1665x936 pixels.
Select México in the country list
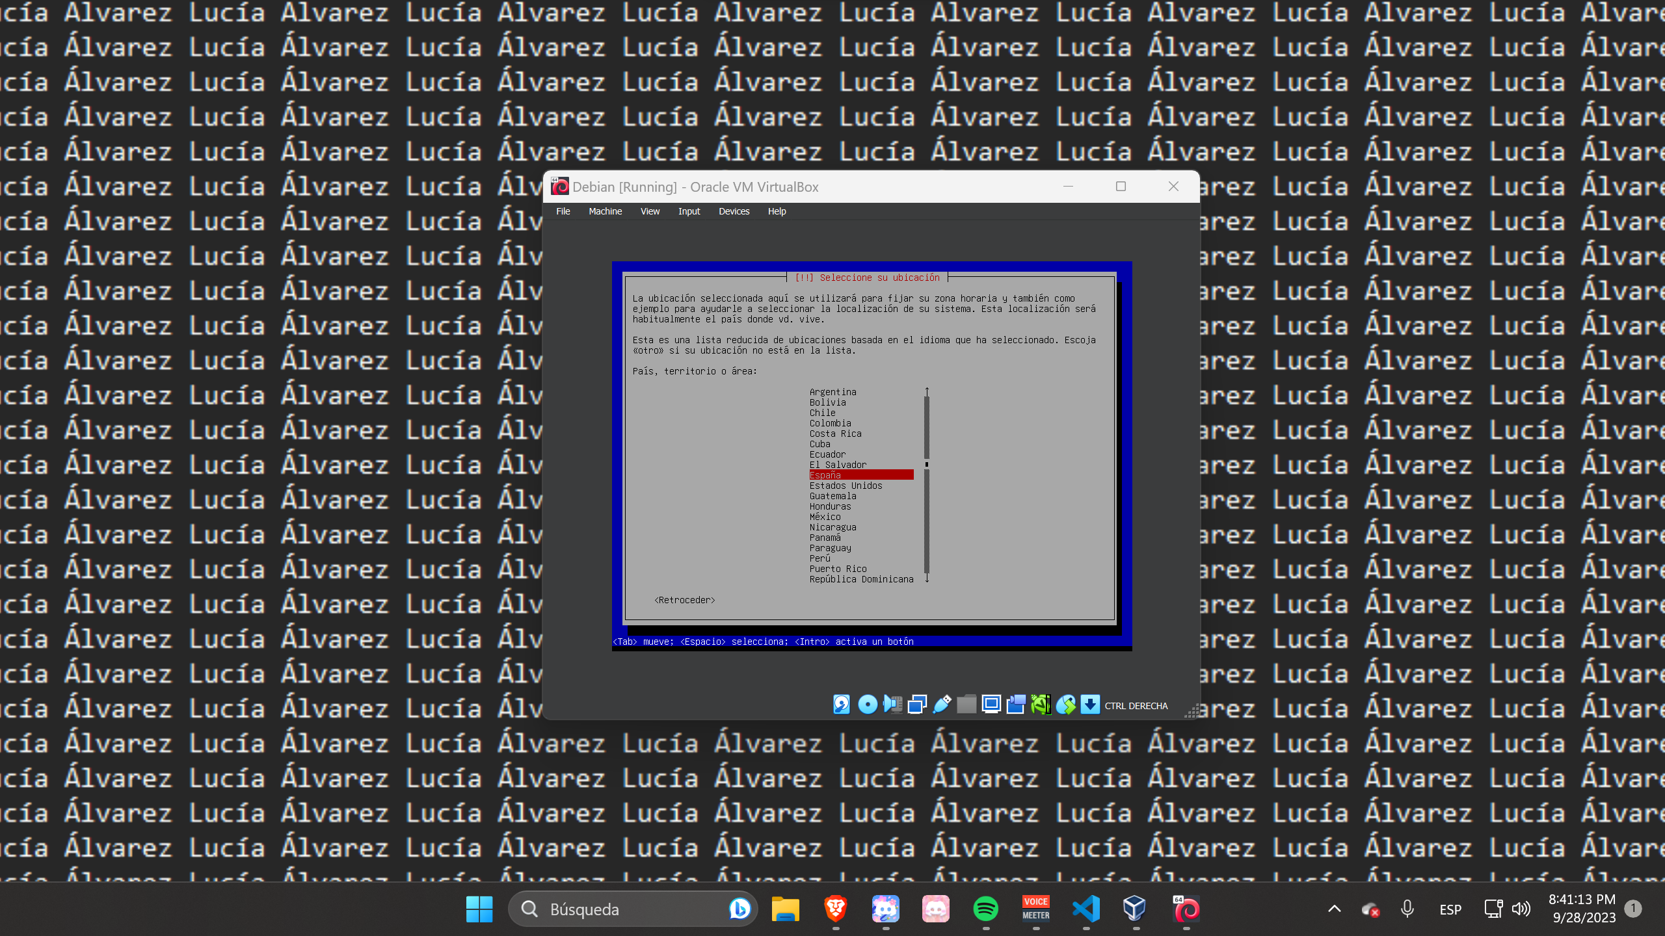click(825, 517)
